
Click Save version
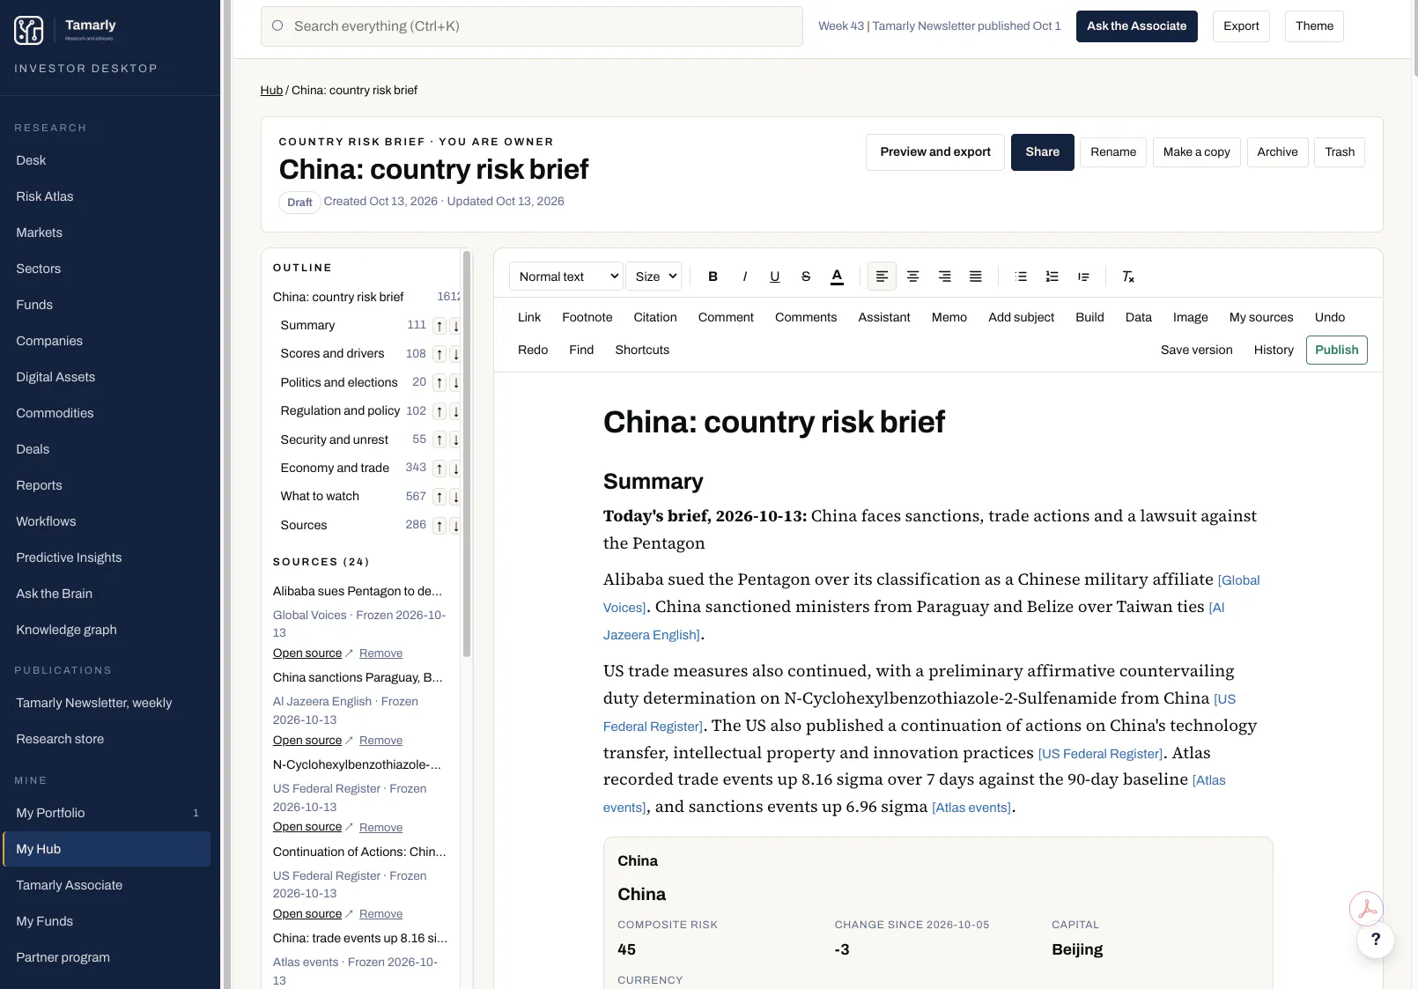click(x=1196, y=350)
